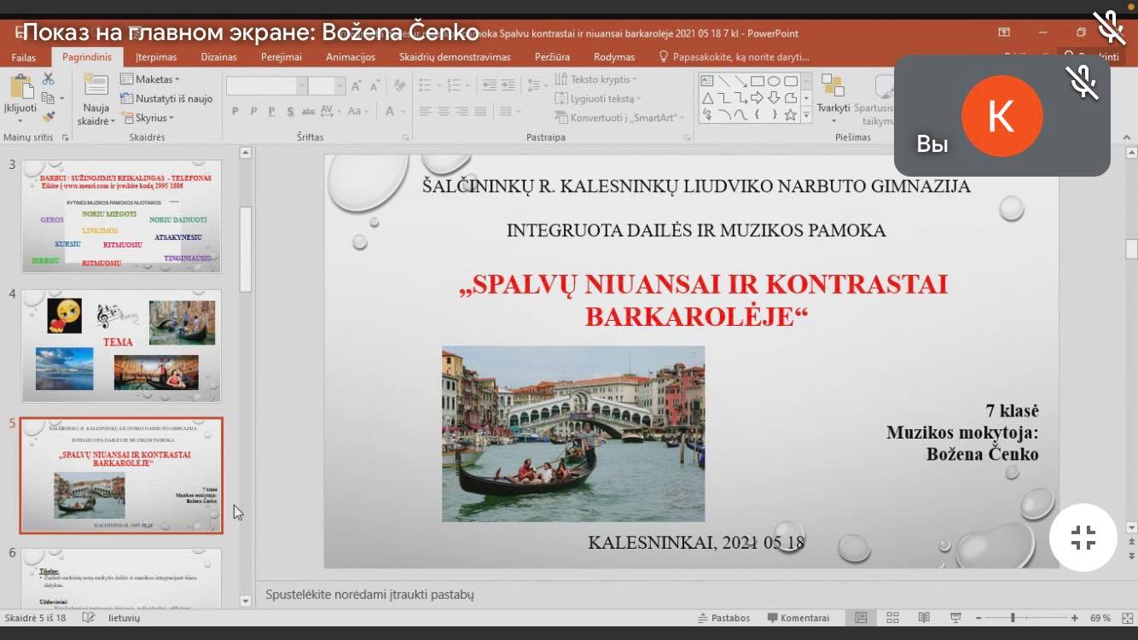Screen dimensions: 1138x640
Task: Click the Copy icon in clipboard group
Action: (48, 98)
